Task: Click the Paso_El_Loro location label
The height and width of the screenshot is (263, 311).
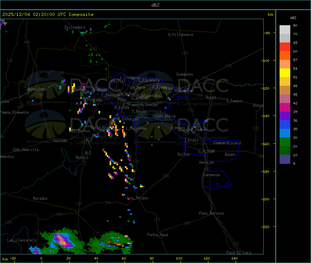Action: [x=239, y=253]
